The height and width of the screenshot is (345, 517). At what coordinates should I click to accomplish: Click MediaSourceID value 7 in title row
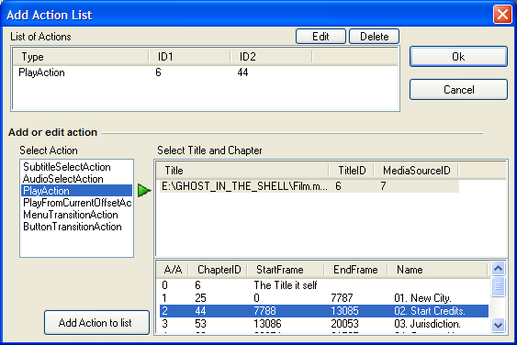pos(383,186)
